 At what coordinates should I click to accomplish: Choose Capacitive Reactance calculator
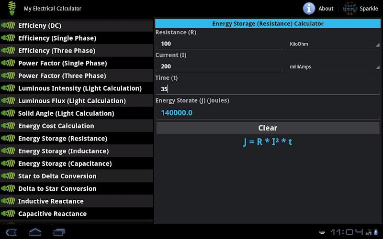pos(77,214)
